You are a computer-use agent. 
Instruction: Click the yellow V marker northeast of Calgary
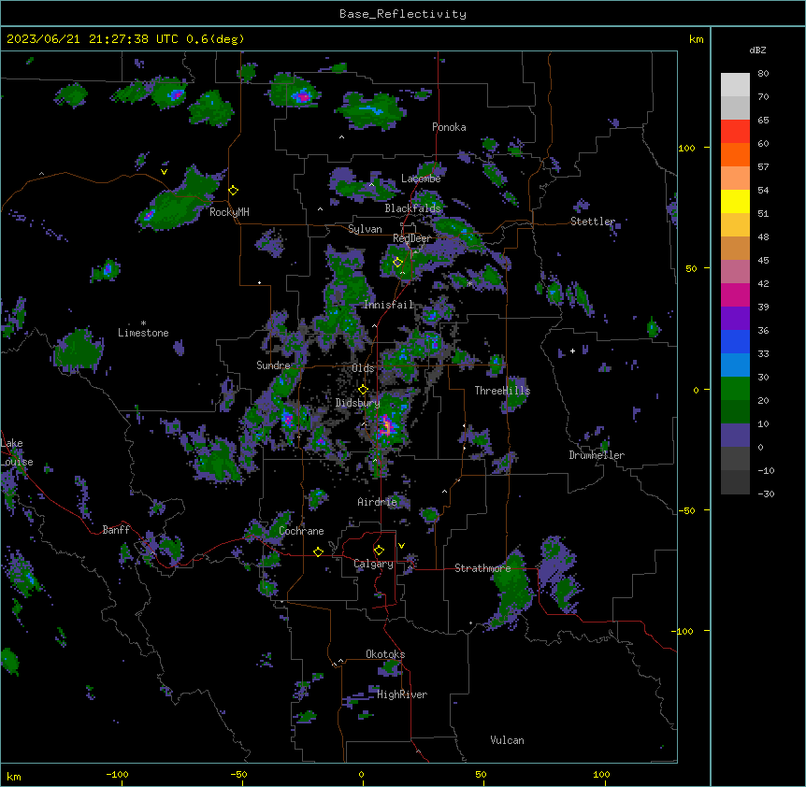(x=401, y=546)
